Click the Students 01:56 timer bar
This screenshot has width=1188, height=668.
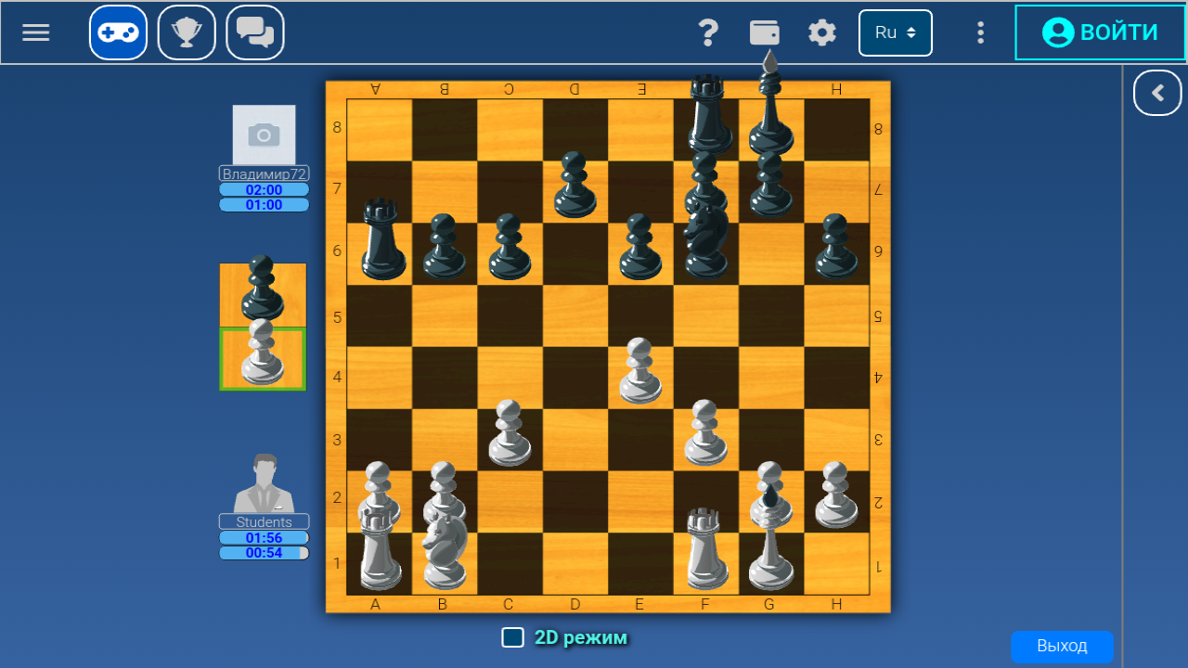264,537
